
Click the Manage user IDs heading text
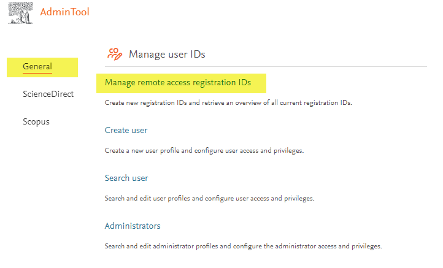[x=166, y=55]
